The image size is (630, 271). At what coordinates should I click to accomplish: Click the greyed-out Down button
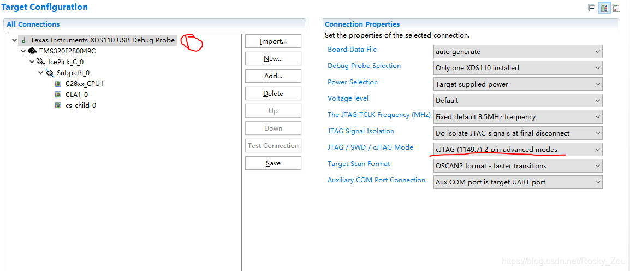click(273, 128)
